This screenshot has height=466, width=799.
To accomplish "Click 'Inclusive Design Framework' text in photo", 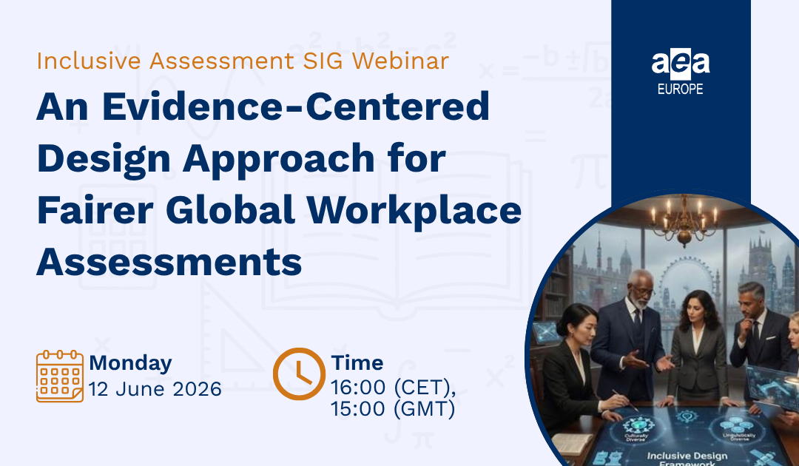I will tap(687, 459).
